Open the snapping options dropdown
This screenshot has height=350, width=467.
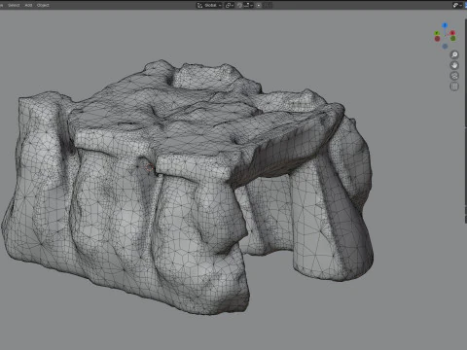pos(248,5)
